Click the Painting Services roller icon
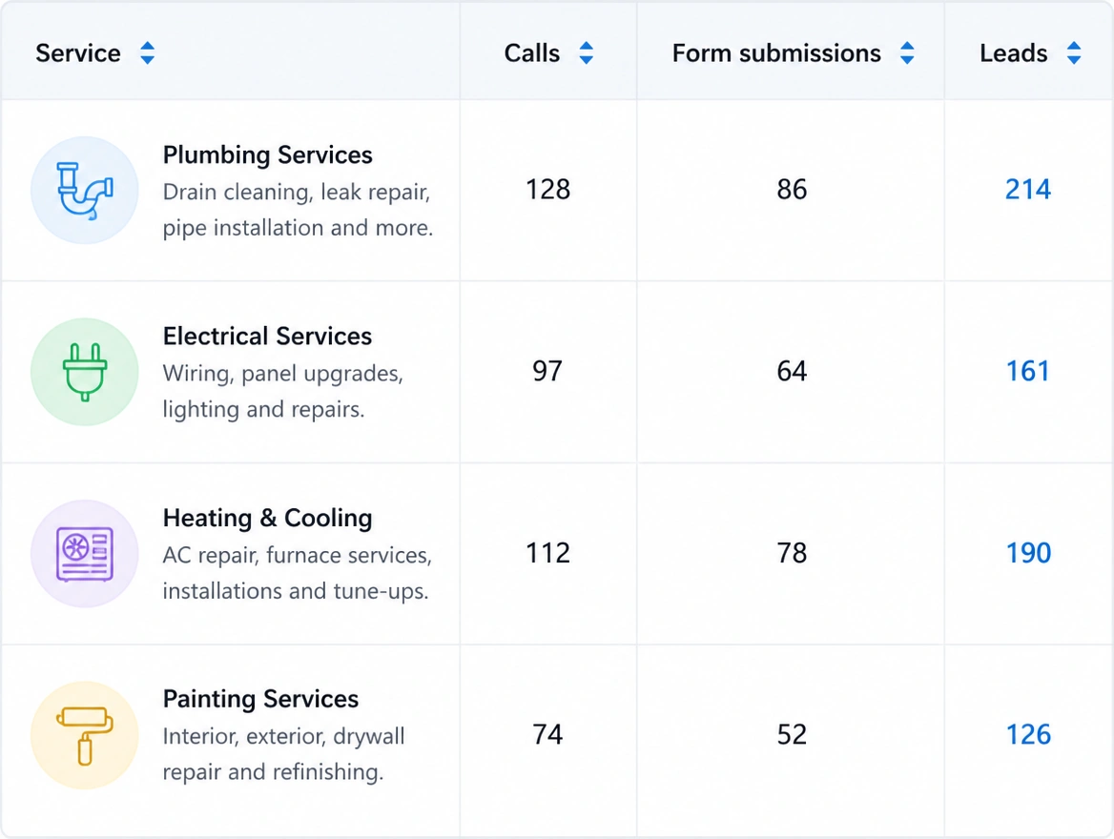 click(x=85, y=735)
